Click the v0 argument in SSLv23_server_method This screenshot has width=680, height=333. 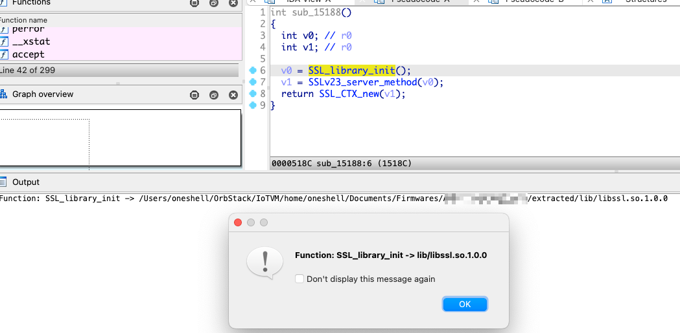tap(428, 82)
